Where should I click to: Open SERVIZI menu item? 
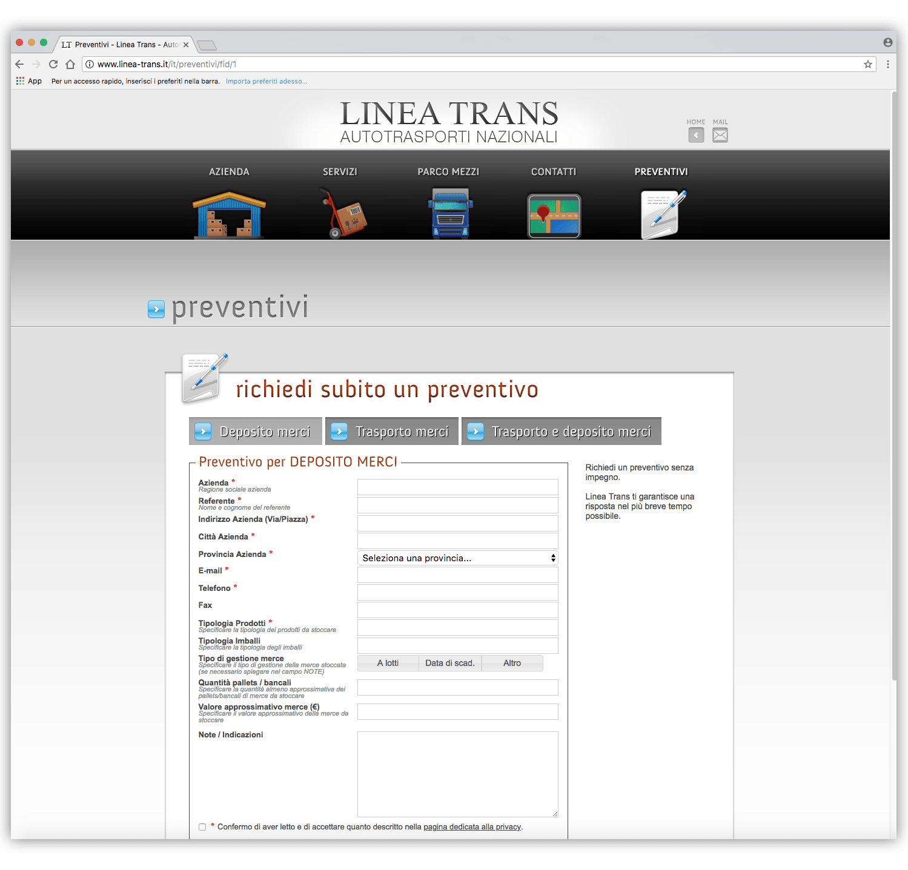click(340, 172)
